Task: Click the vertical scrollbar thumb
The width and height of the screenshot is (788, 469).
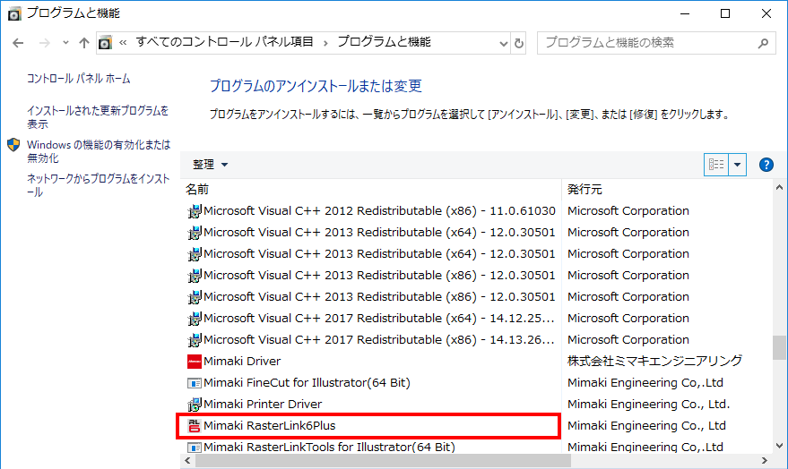Action: (x=779, y=347)
